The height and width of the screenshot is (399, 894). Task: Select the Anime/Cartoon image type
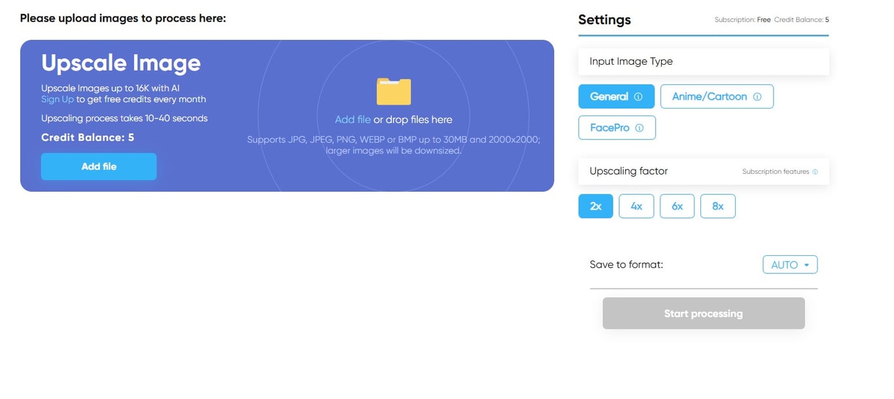(717, 96)
